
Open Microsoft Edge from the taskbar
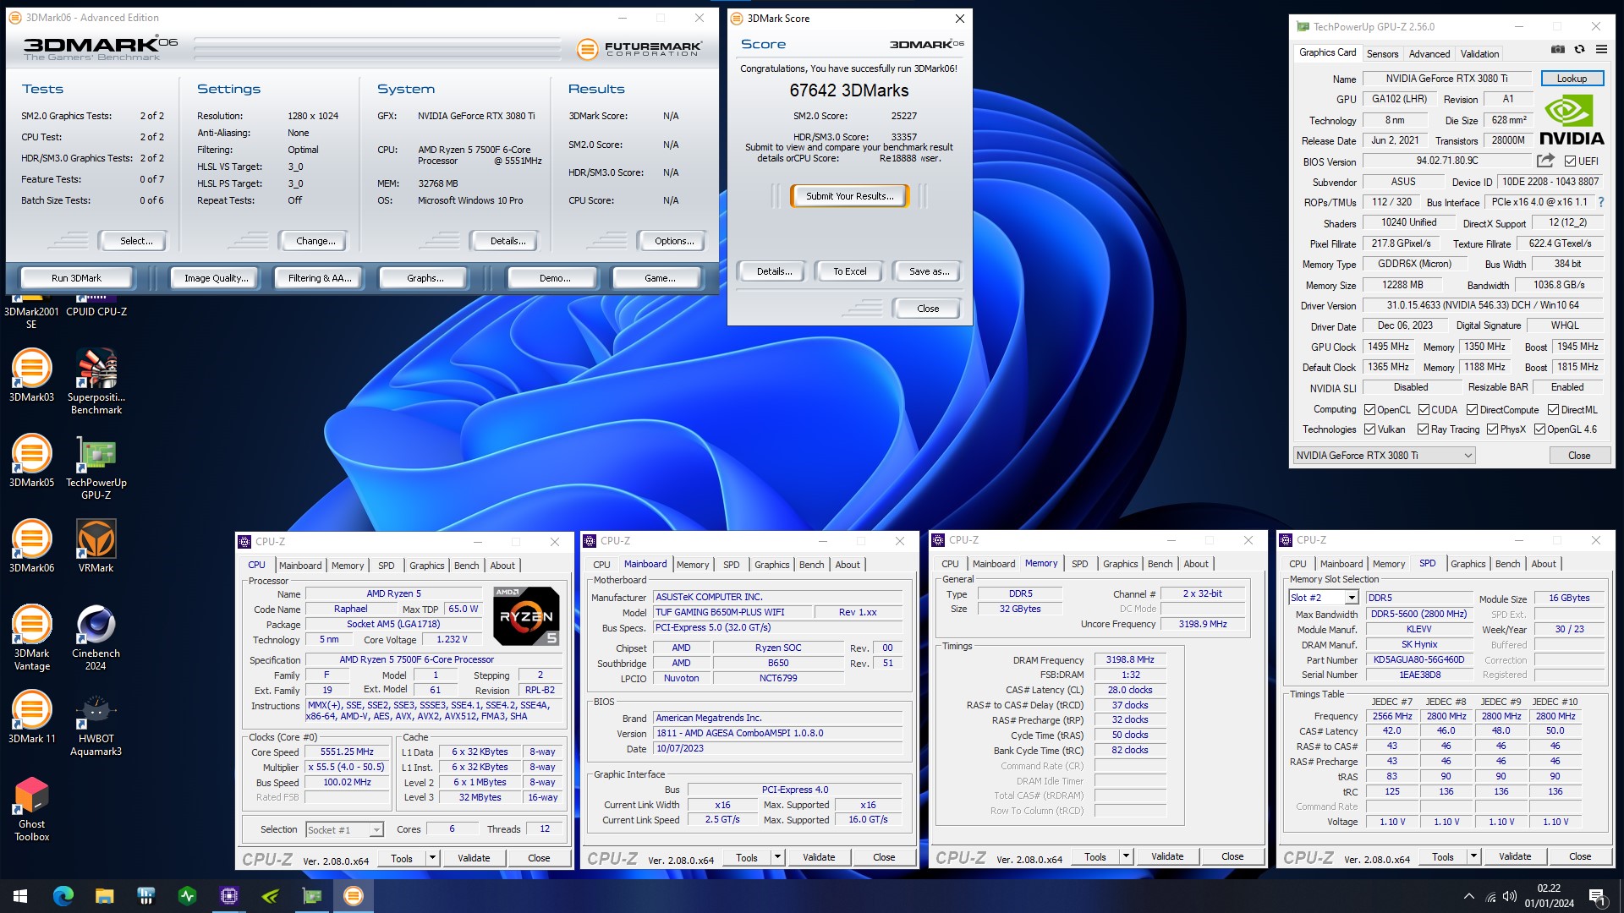click(63, 896)
